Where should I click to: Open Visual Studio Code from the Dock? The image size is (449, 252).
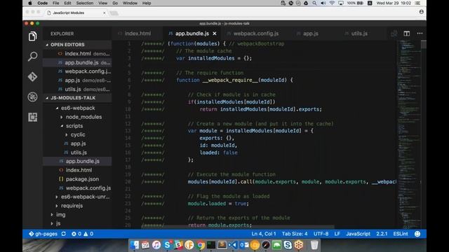coord(233,245)
